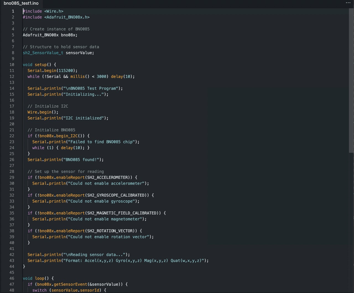
Task: Click 'SH2_GYROSCOPE_CALIBRATED' constant
Action: pos(116,195)
